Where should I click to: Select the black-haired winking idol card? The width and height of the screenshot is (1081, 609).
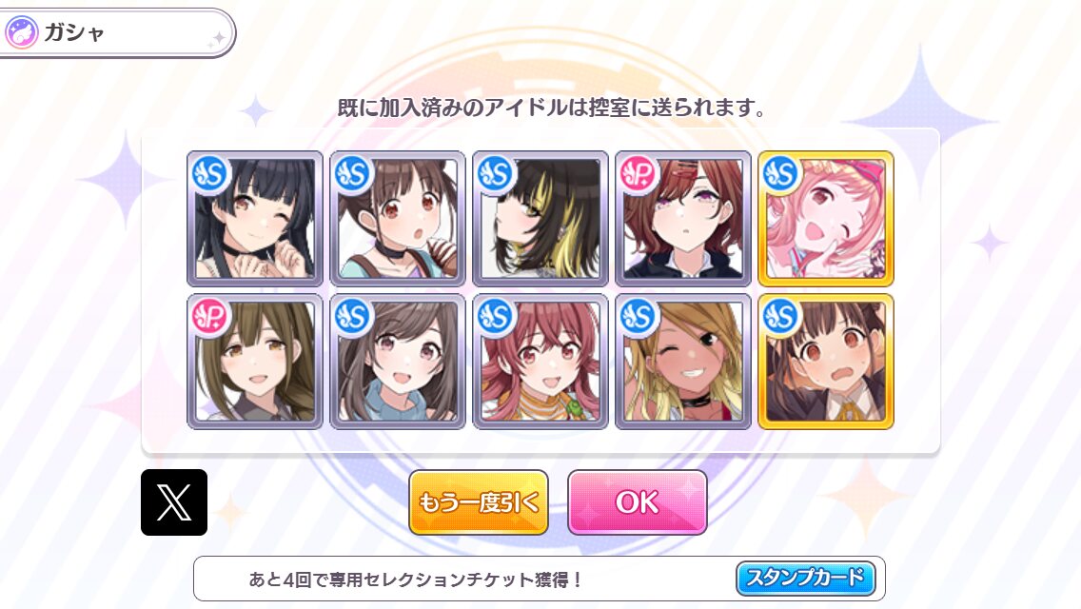[255, 219]
